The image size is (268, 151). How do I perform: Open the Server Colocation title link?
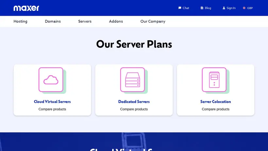215,102
